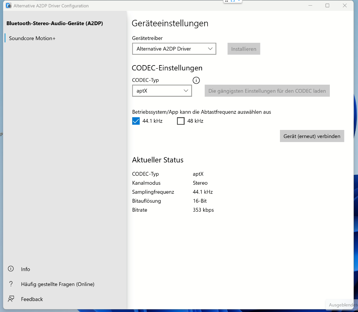Open Häufig gestellte Fragen (Online)
358x312 pixels.
coord(58,284)
